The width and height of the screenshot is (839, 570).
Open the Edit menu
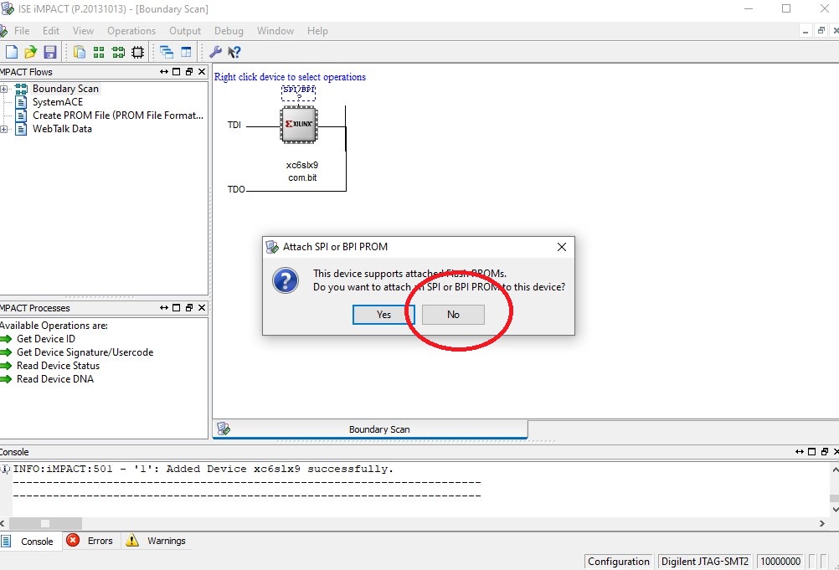[x=51, y=31]
